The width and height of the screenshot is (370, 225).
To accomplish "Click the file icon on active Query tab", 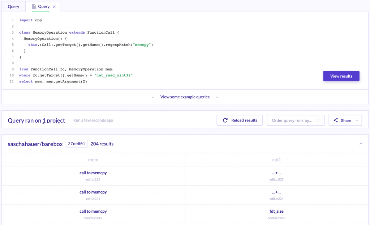I will 34,7.
